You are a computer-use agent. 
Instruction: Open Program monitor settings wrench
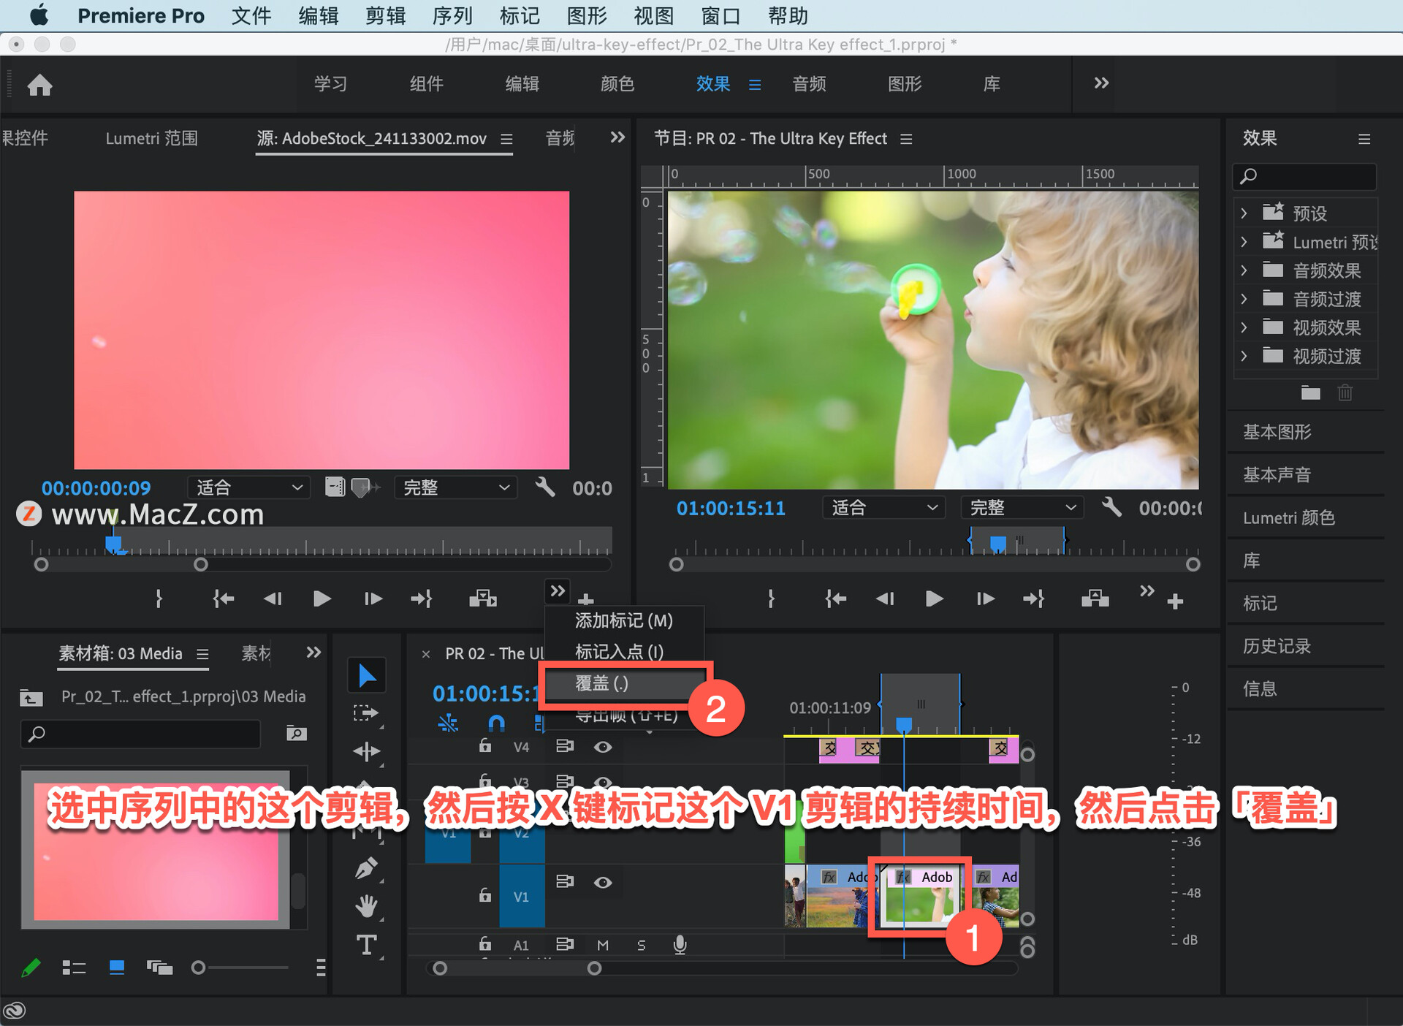1111,506
